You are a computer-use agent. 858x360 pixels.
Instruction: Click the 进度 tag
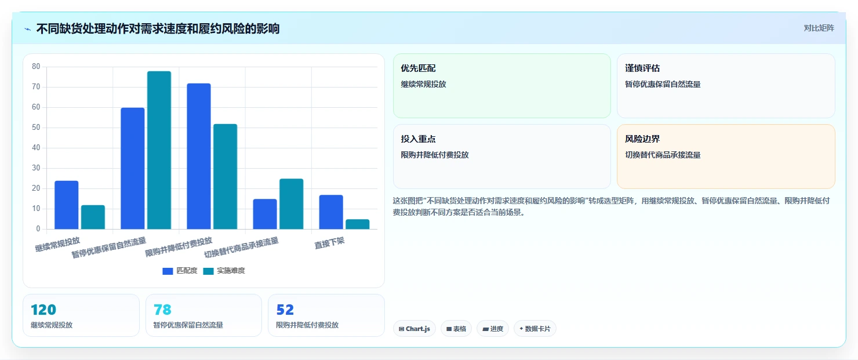click(x=493, y=329)
